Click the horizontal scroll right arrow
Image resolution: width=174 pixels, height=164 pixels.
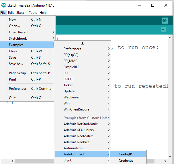coord(165,161)
